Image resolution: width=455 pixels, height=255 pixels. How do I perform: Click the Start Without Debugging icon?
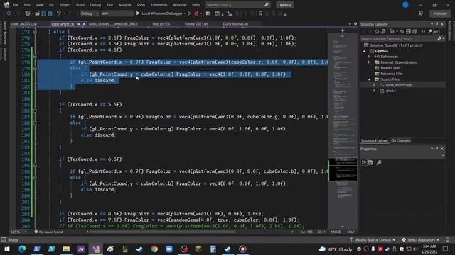(x=190, y=13)
